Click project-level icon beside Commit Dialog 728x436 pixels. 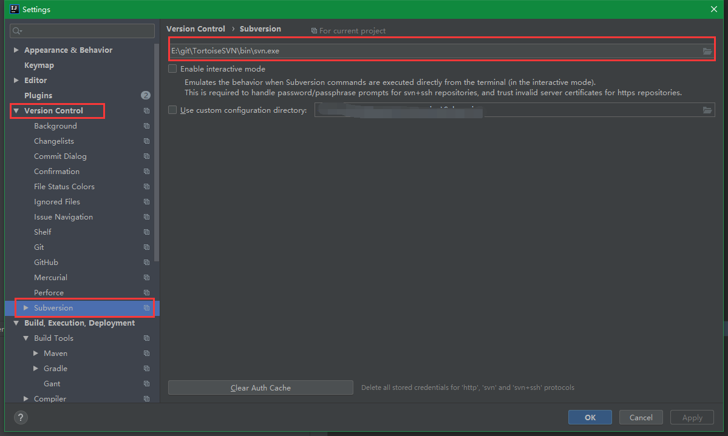click(147, 156)
